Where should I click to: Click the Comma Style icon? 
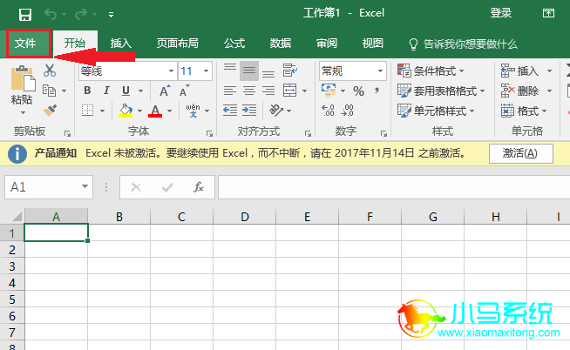coord(377,91)
